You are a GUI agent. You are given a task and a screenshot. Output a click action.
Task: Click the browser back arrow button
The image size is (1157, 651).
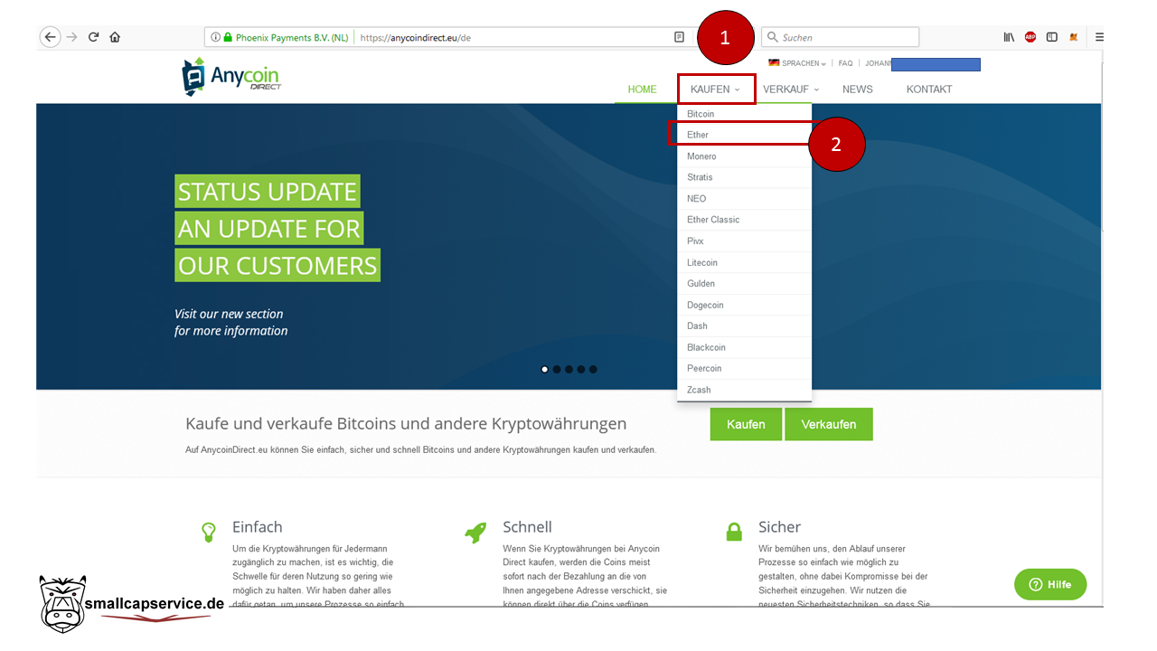[x=51, y=37]
